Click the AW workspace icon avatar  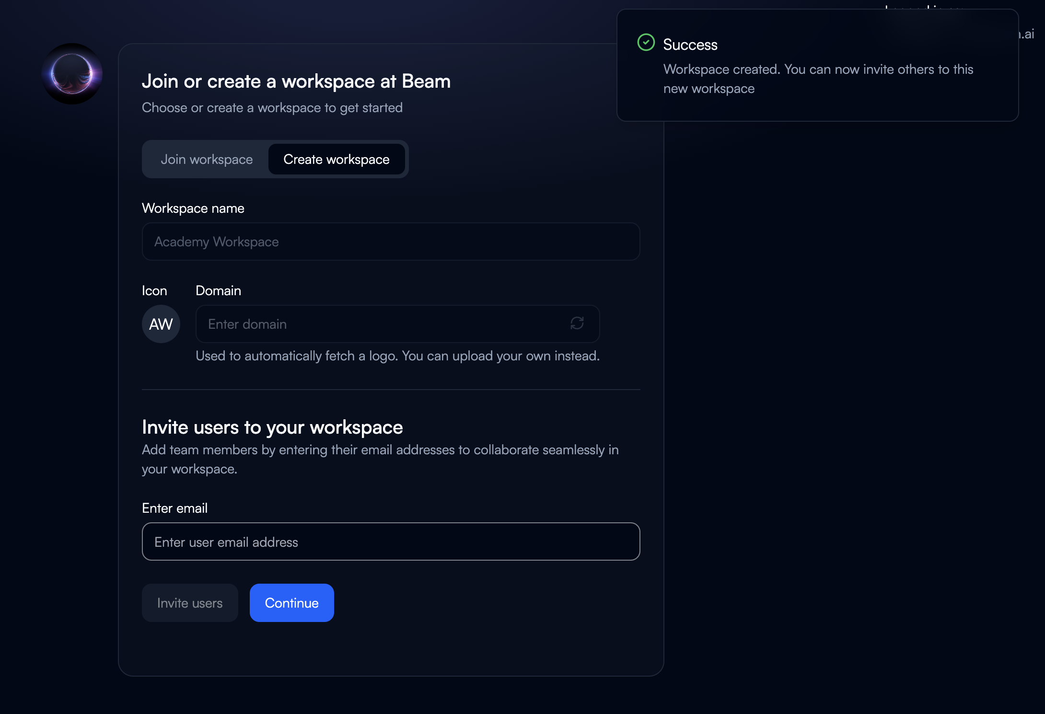[161, 324]
